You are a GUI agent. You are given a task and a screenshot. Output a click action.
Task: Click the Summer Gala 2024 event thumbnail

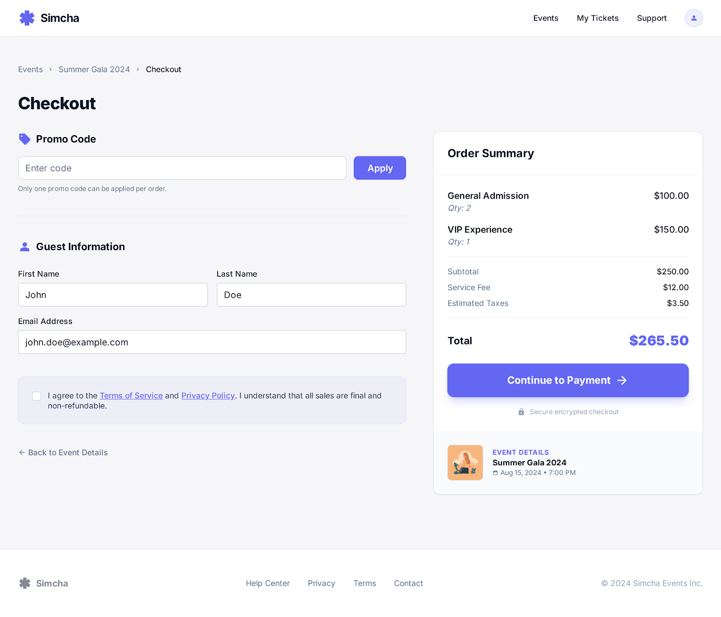[x=465, y=462]
